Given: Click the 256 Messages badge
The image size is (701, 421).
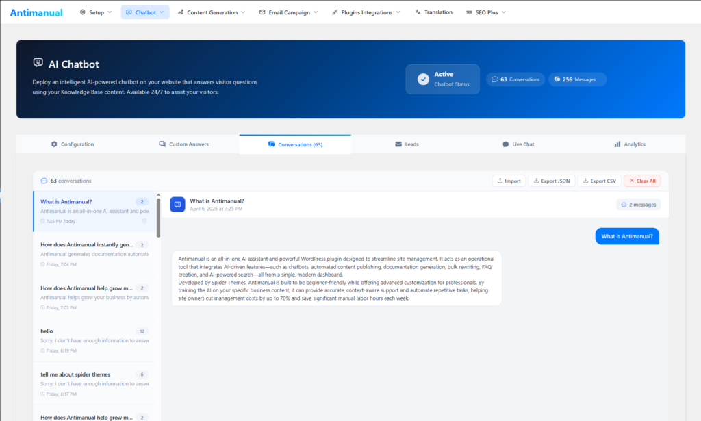Looking at the screenshot, I should (577, 79).
